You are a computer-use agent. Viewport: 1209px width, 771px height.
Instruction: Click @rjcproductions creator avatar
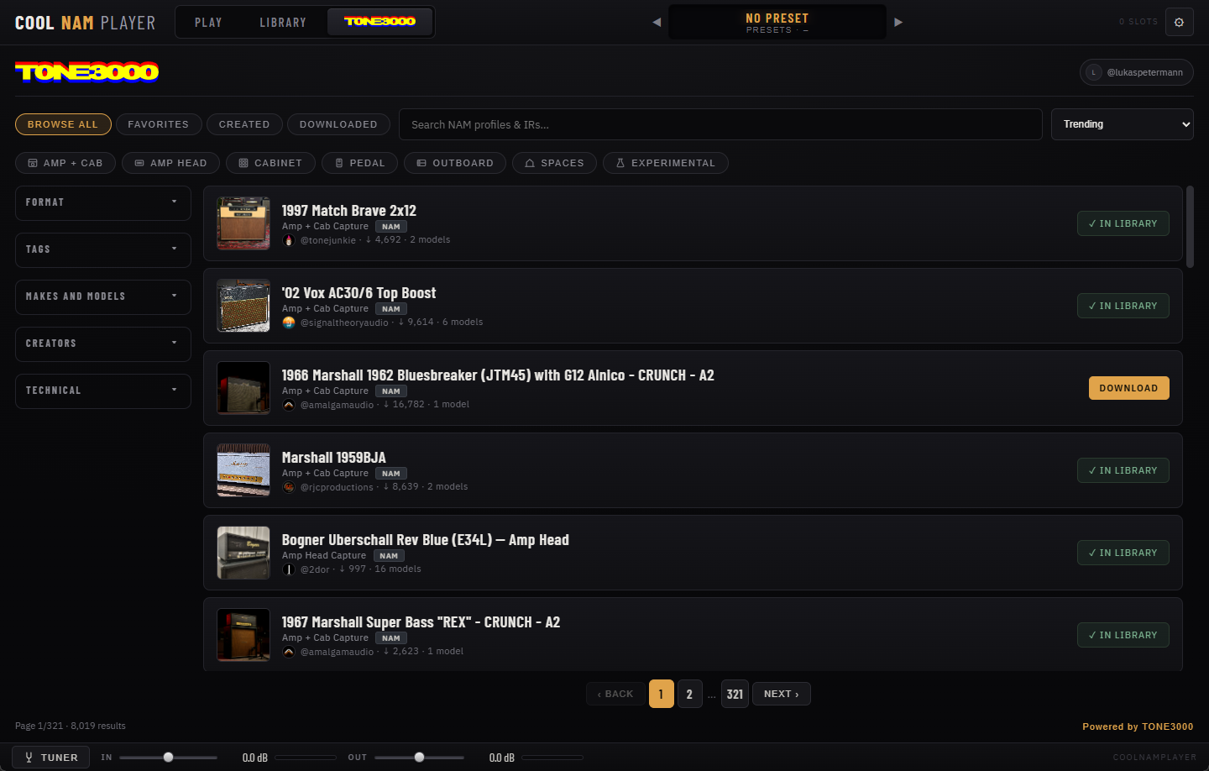pyautogui.click(x=289, y=487)
